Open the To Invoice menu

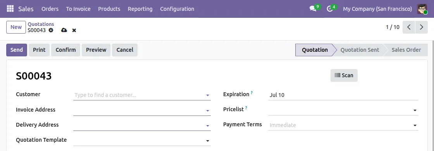pyautogui.click(x=78, y=9)
